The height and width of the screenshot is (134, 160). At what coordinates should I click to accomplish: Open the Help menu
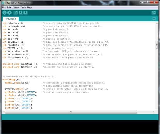29,8
